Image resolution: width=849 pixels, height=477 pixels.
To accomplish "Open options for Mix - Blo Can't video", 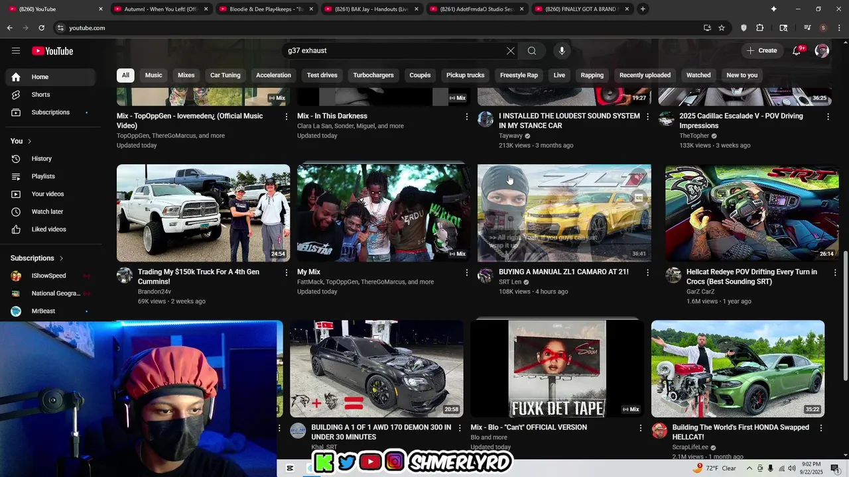I will tap(640, 428).
